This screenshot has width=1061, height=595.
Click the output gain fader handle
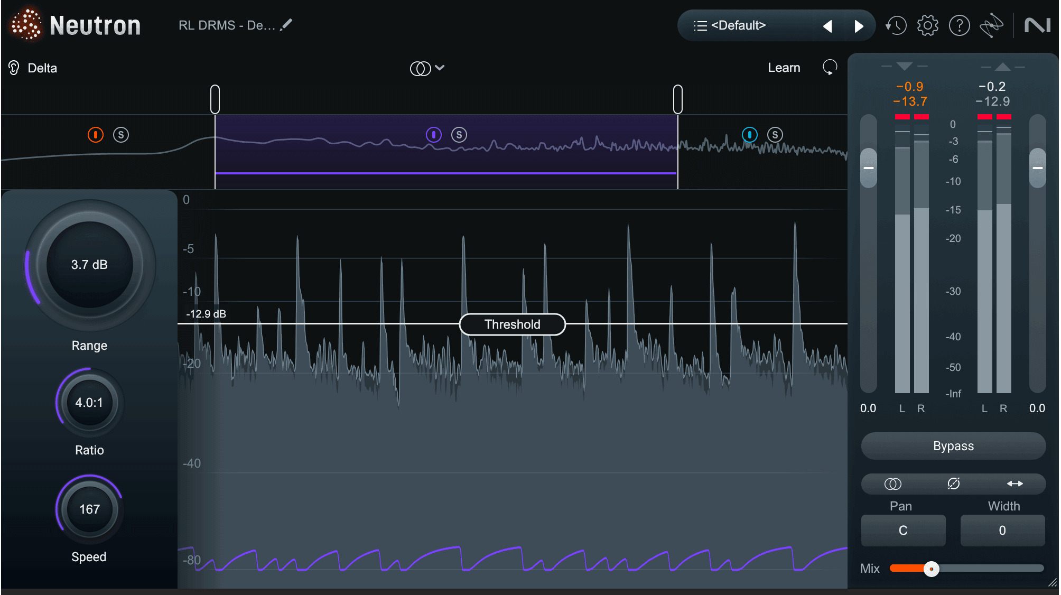[1038, 168]
